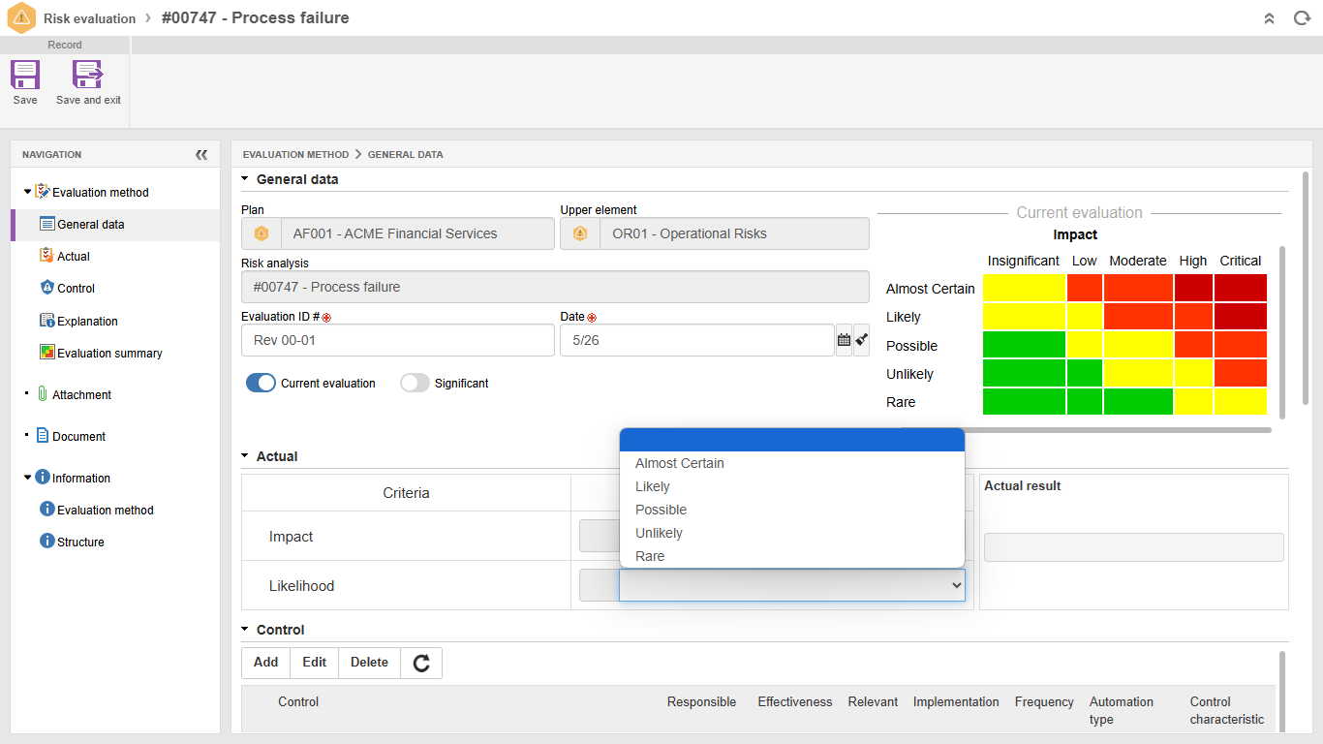This screenshot has height=744, width=1323.
Task: Click the Upper element hexagon icon
Action: (x=580, y=233)
